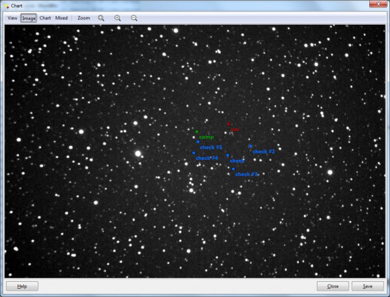Click the bright star left of center
Screen dimensions: 390x297
(x=138, y=154)
